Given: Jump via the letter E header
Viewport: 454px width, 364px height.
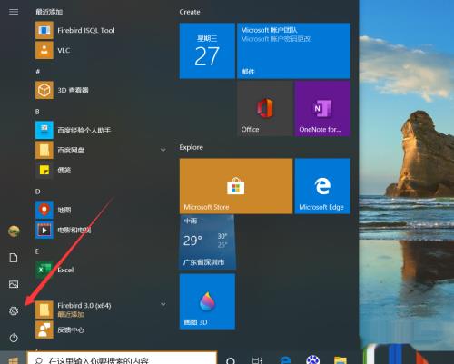Looking at the screenshot, I should 37,251.
